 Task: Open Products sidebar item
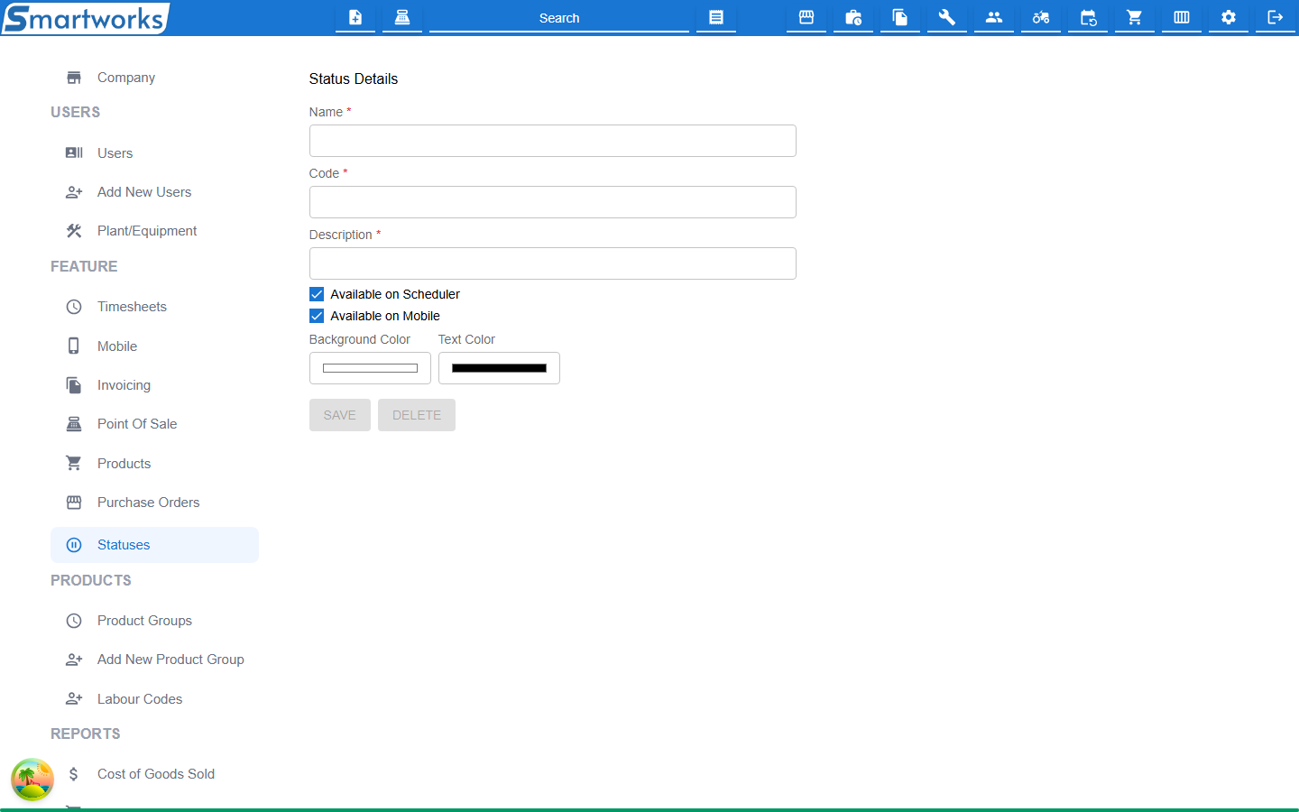154,464
